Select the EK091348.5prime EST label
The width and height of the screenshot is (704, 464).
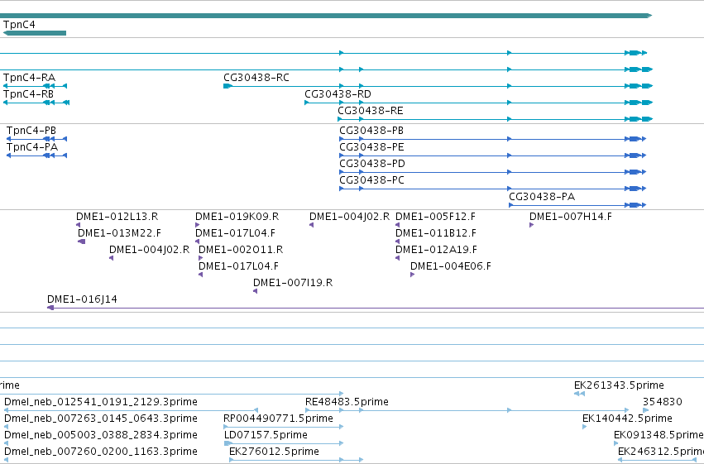[x=659, y=435]
